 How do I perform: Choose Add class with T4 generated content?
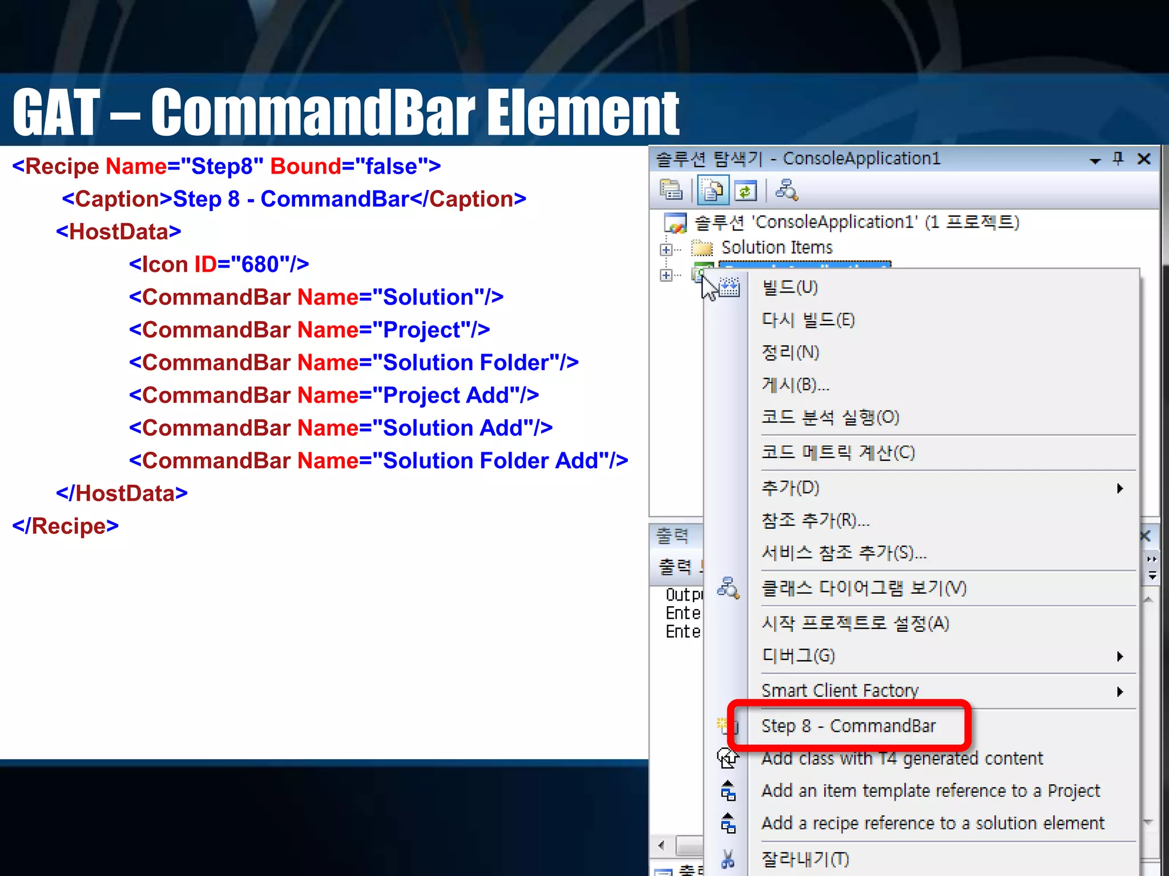click(902, 759)
